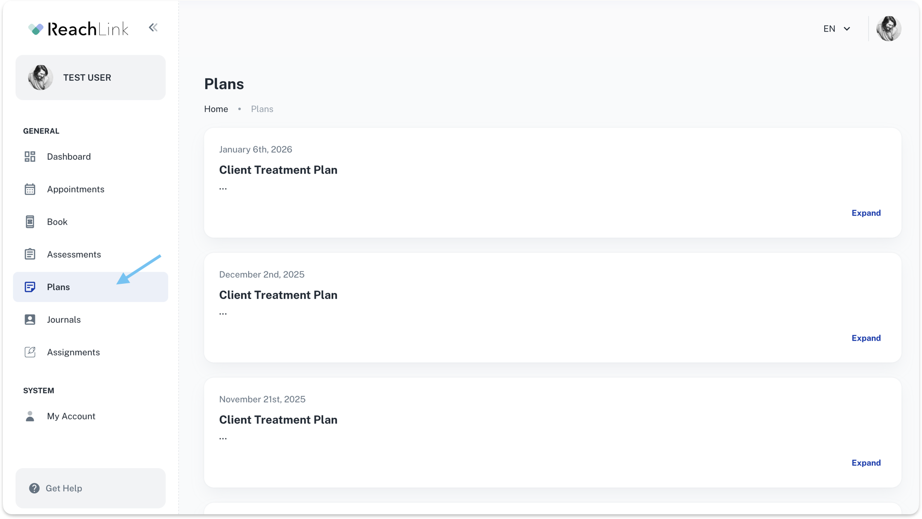The image size is (922, 519).
Task: Open the EN language dropdown
Action: pyautogui.click(x=837, y=29)
